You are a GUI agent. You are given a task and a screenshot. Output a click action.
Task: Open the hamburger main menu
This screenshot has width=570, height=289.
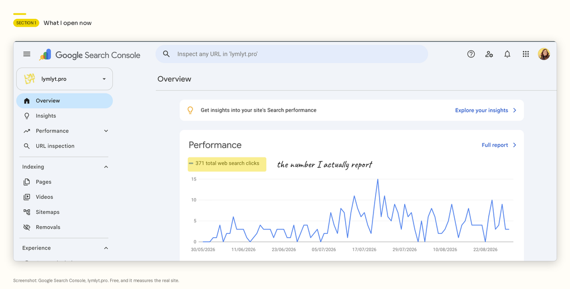27,54
